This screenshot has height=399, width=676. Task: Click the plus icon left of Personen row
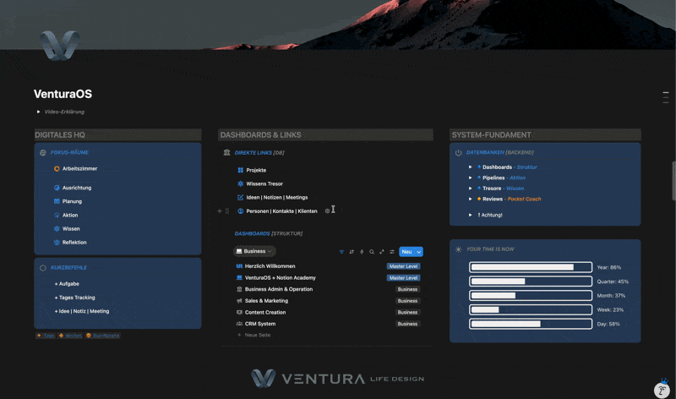(220, 211)
